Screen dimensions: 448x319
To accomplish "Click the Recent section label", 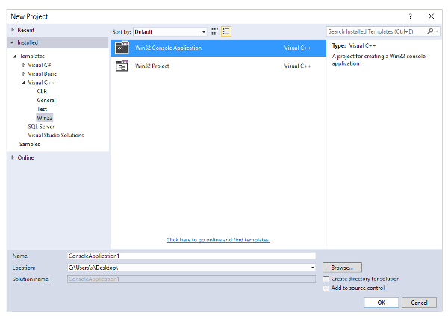I will coord(25,30).
